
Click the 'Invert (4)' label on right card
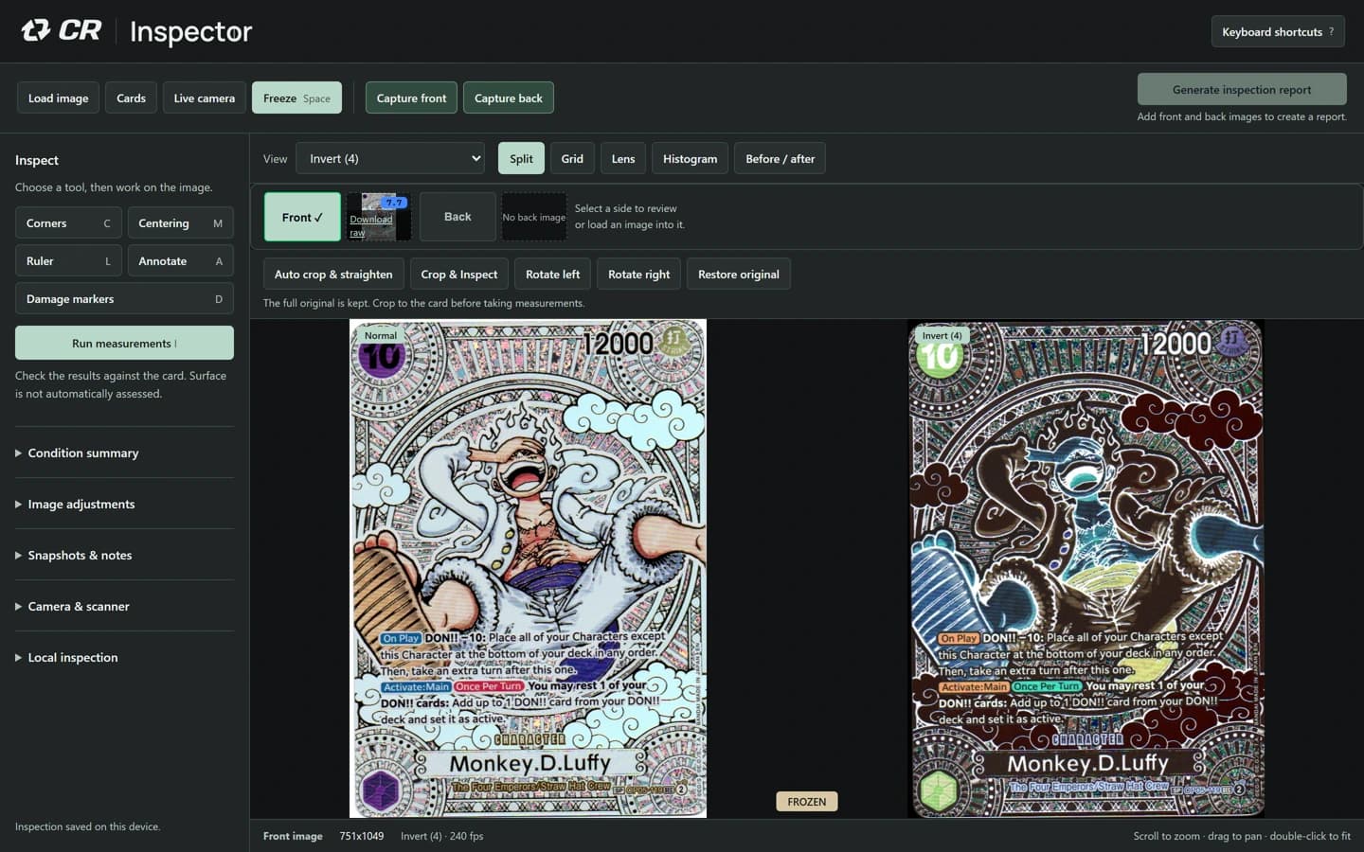coord(942,335)
